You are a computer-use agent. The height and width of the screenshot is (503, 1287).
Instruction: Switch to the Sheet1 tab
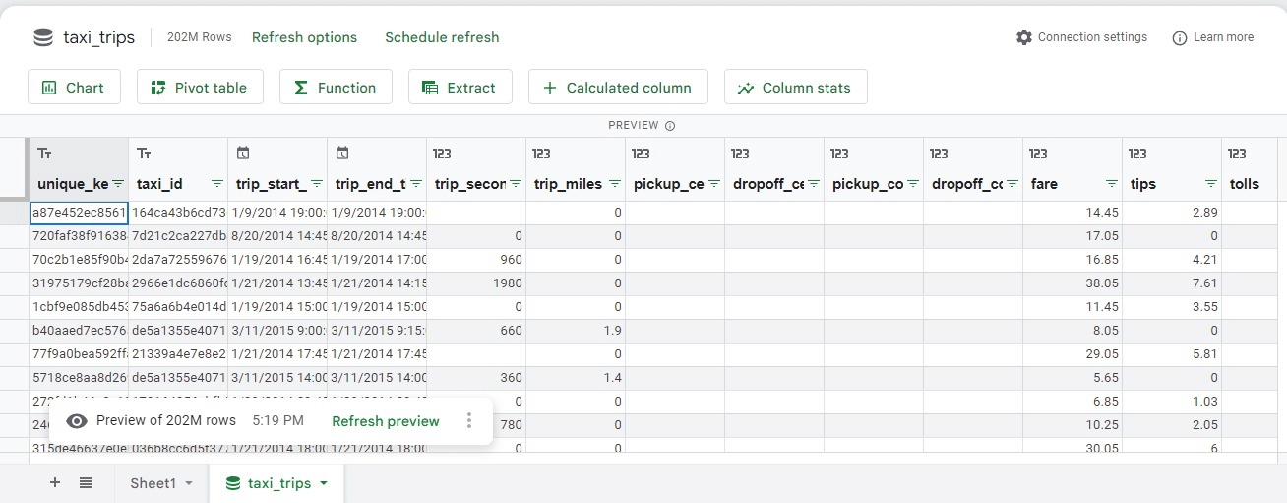pyautogui.click(x=153, y=483)
